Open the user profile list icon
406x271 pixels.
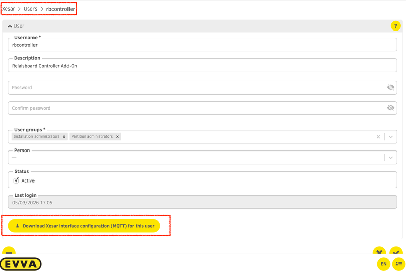pyautogui.click(x=399, y=264)
